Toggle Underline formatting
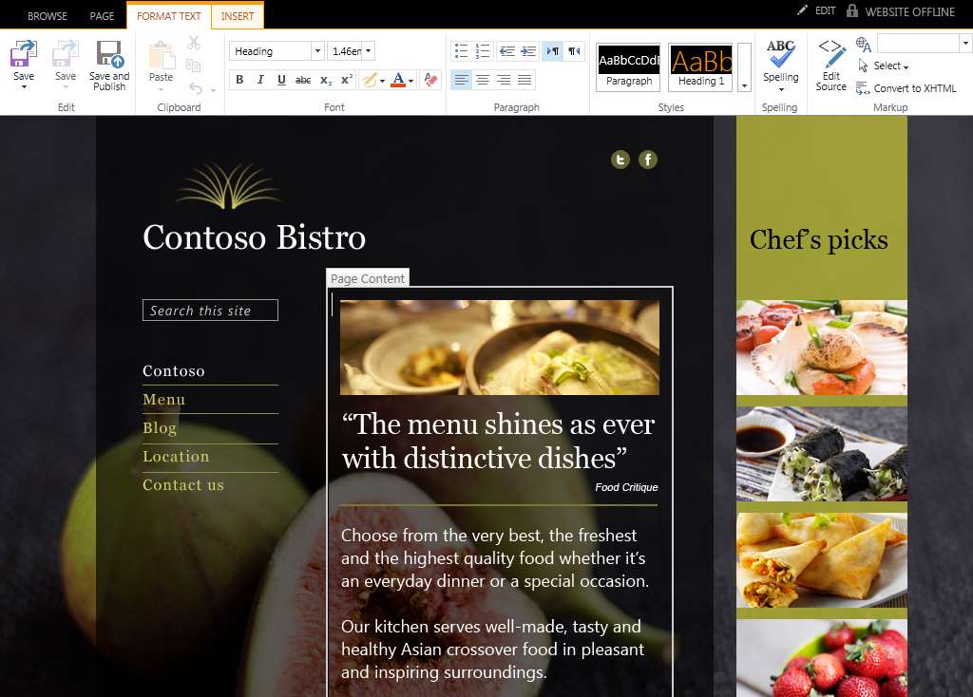The width and height of the screenshot is (973, 697). 281,80
